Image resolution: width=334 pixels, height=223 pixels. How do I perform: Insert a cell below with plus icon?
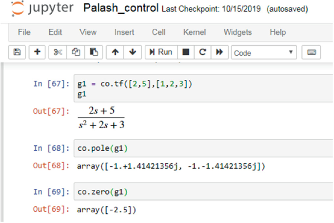point(37,52)
